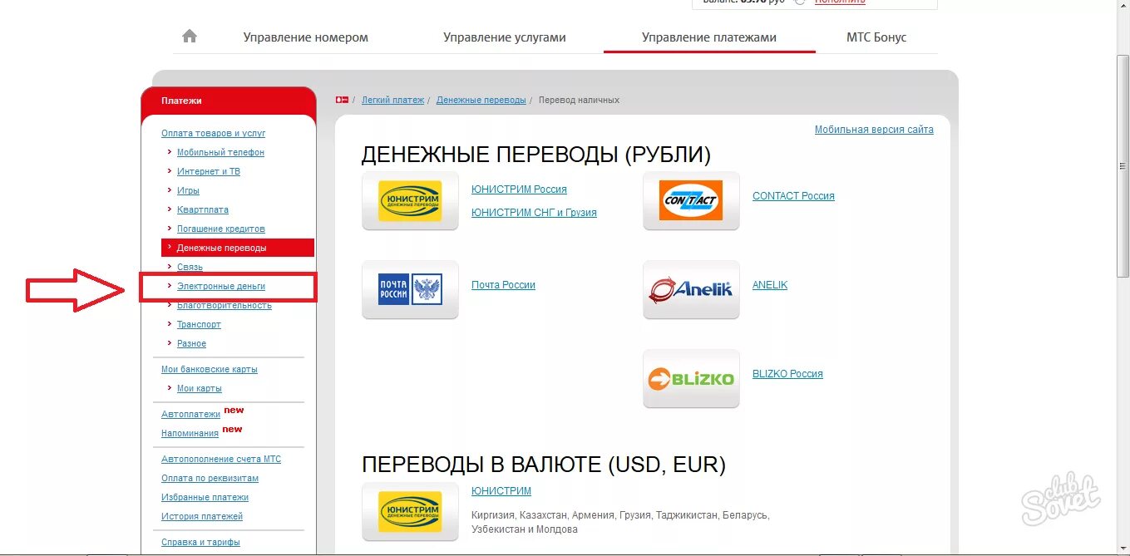1130x556 pixels.
Task: Open Мобильная версия сайта link
Action: (x=874, y=130)
